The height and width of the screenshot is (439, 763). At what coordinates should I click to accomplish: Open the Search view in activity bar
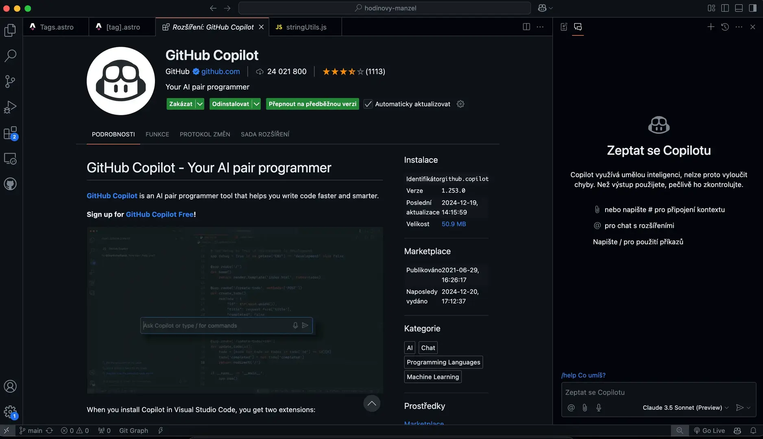[10, 56]
